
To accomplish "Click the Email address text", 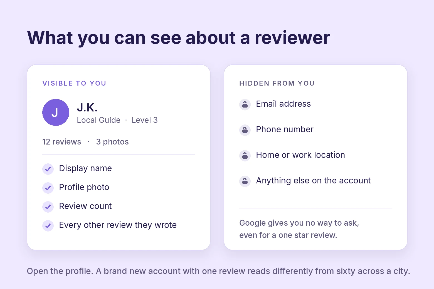I will pos(283,104).
